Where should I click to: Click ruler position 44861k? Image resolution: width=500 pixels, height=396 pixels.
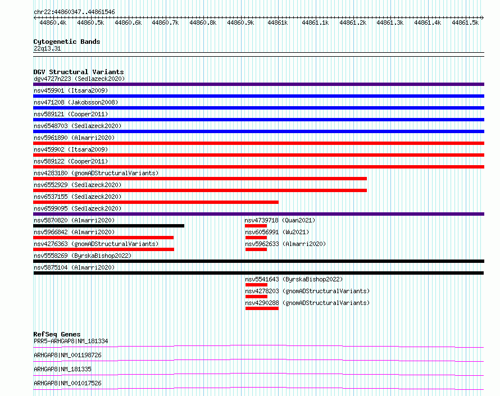point(278,22)
